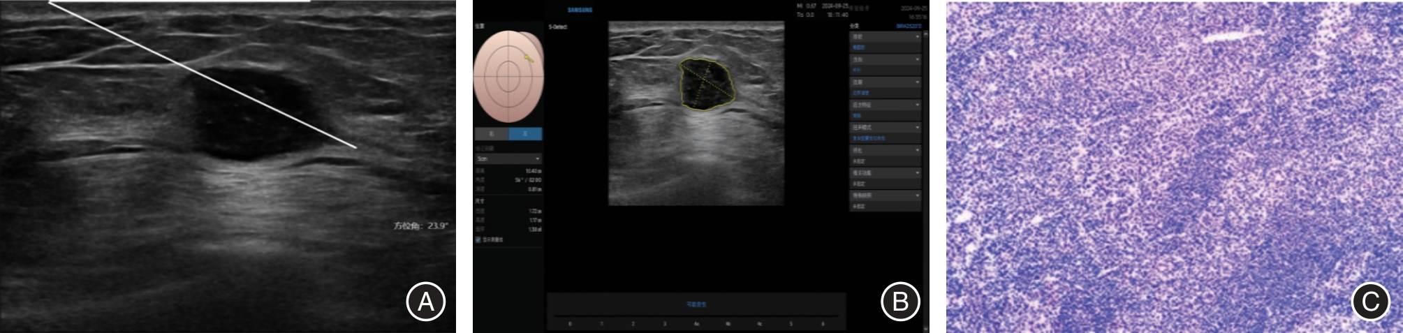1403x333 pixels.
Task: Click the yellow probe marker on breast diagram
Action: pyautogui.click(x=529, y=59)
